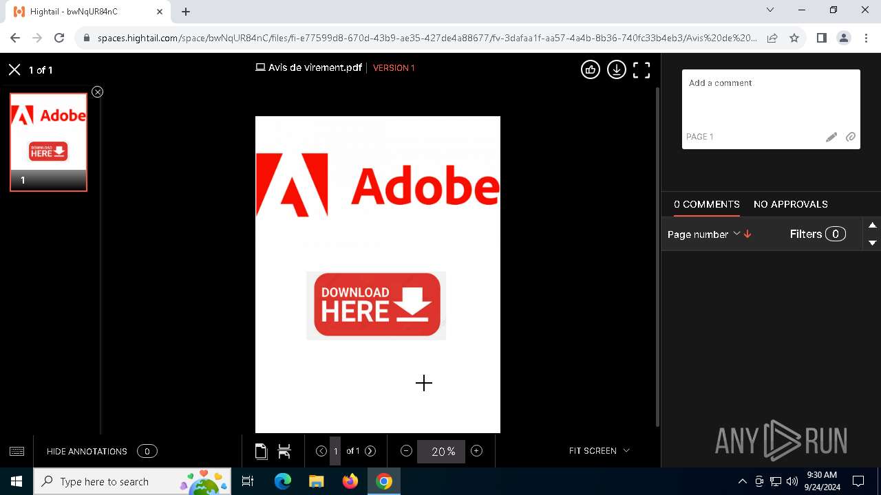The image size is (881, 495).
Task: Zoom out with the minus icon
Action: coord(406,451)
